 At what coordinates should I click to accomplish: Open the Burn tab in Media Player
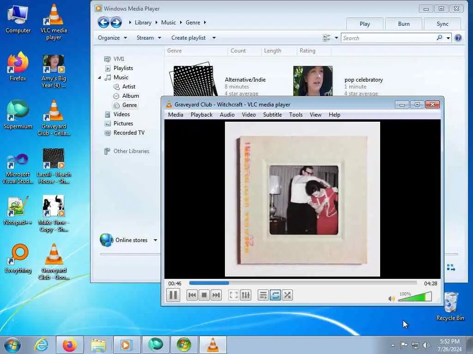[x=404, y=24]
